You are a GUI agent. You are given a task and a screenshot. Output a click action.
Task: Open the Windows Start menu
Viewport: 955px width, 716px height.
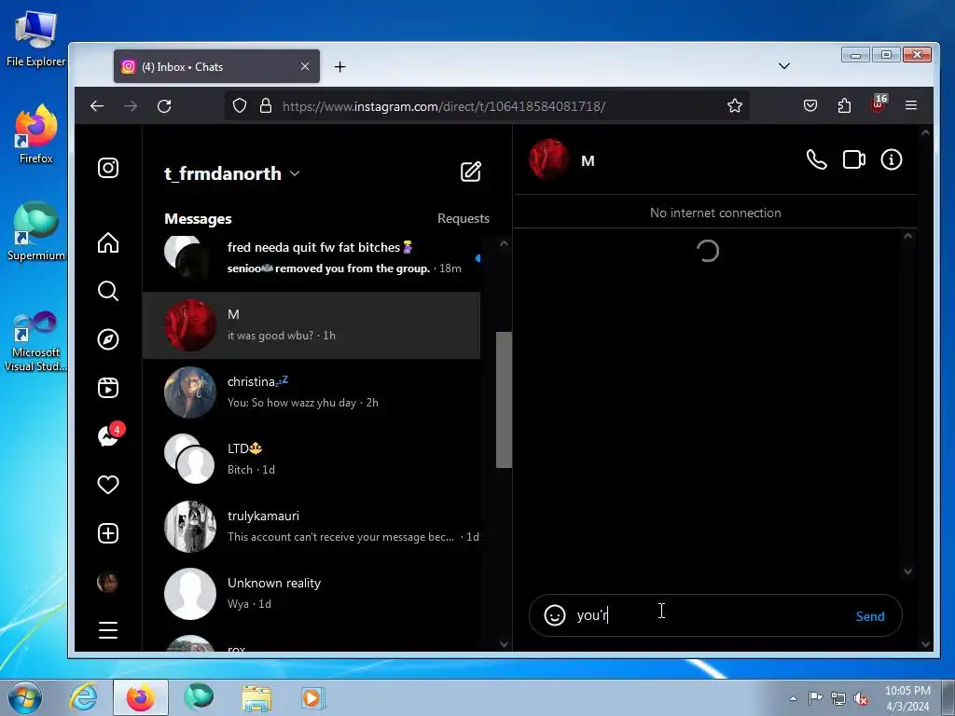coord(25,697)
